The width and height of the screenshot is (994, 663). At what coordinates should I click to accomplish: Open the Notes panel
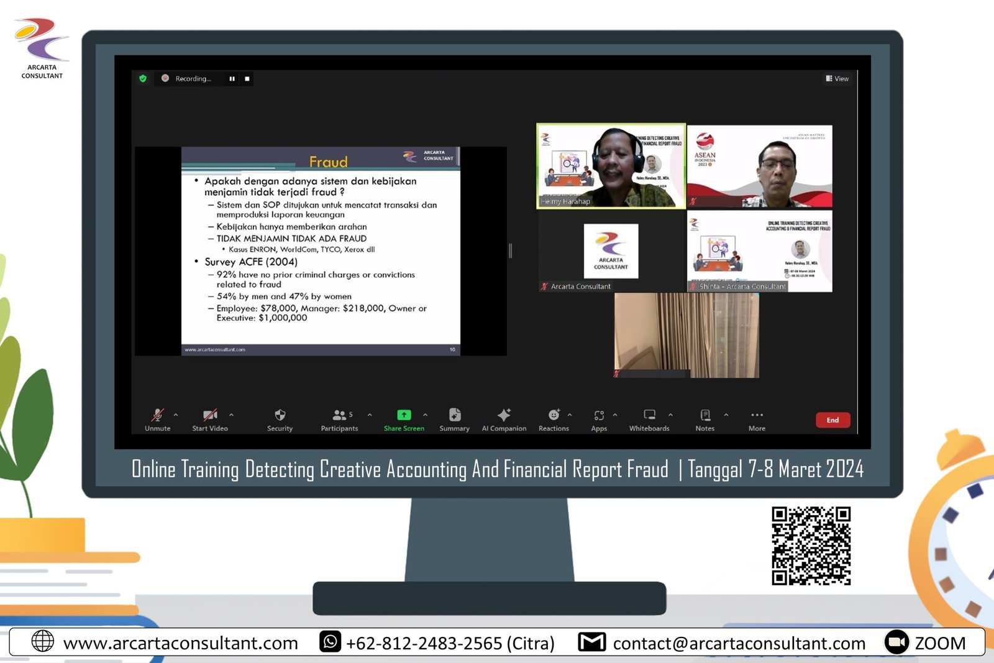(705, 416)
